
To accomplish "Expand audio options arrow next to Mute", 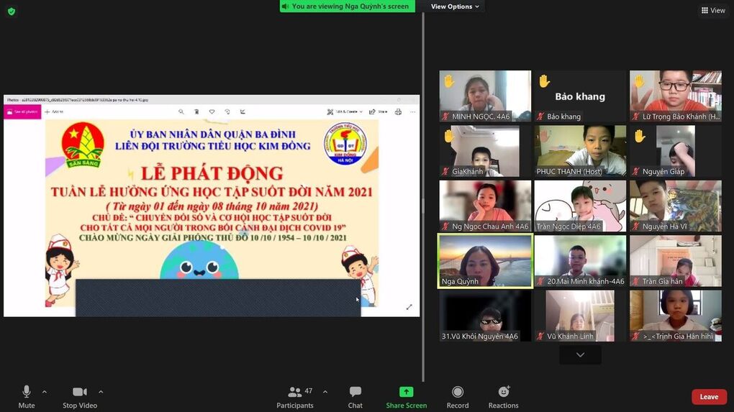I will coord(45,392).
